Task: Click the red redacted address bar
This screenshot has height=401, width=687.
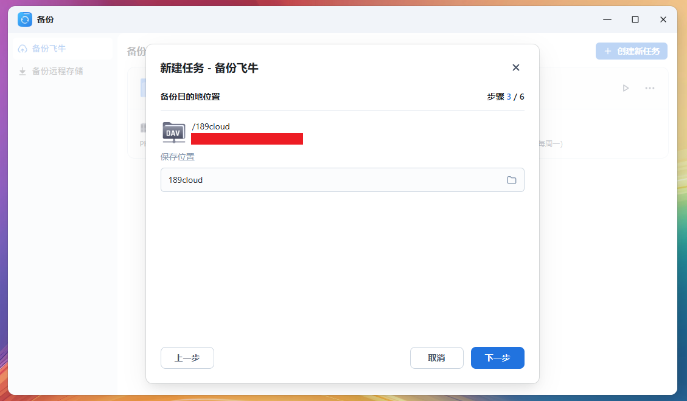Action: point(246,139)
